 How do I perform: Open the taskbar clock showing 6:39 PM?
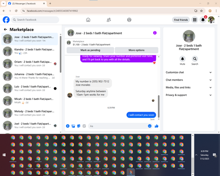pyautogui.click(x=205, y=155)
